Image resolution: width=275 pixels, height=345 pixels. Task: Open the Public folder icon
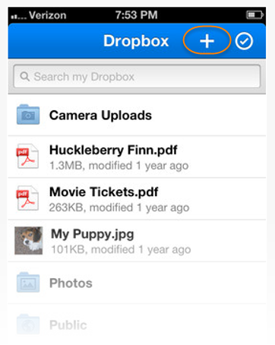(x=28, y=324)
